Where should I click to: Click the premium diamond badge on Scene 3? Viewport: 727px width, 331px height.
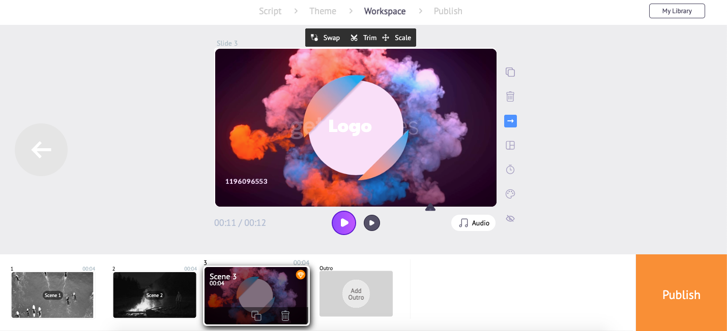coord(300,274)
